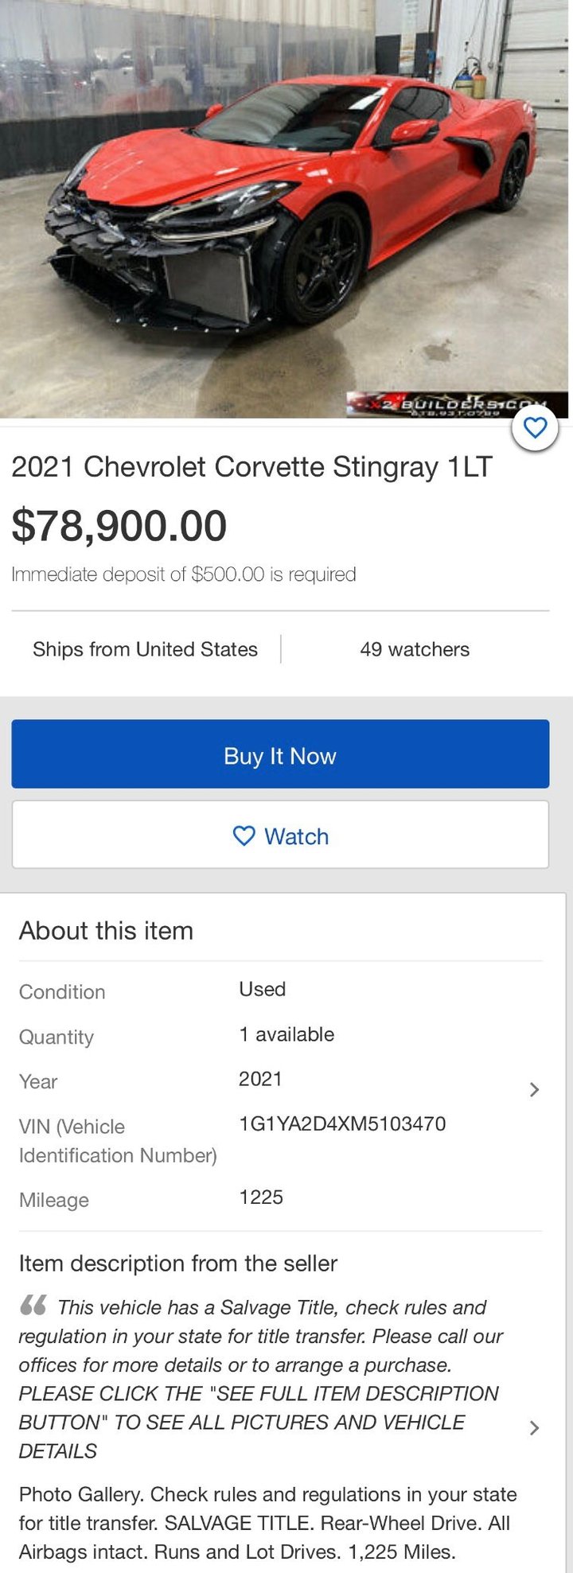Open full description with the chevron arrow
Image resolution: width=573 pixels, height=1573 pixels.
pyautogui.click(x=534, y=1427)
